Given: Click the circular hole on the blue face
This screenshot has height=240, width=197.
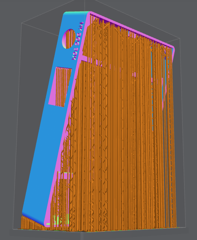Looking at the screenshot, I should [x=69, y=39].
